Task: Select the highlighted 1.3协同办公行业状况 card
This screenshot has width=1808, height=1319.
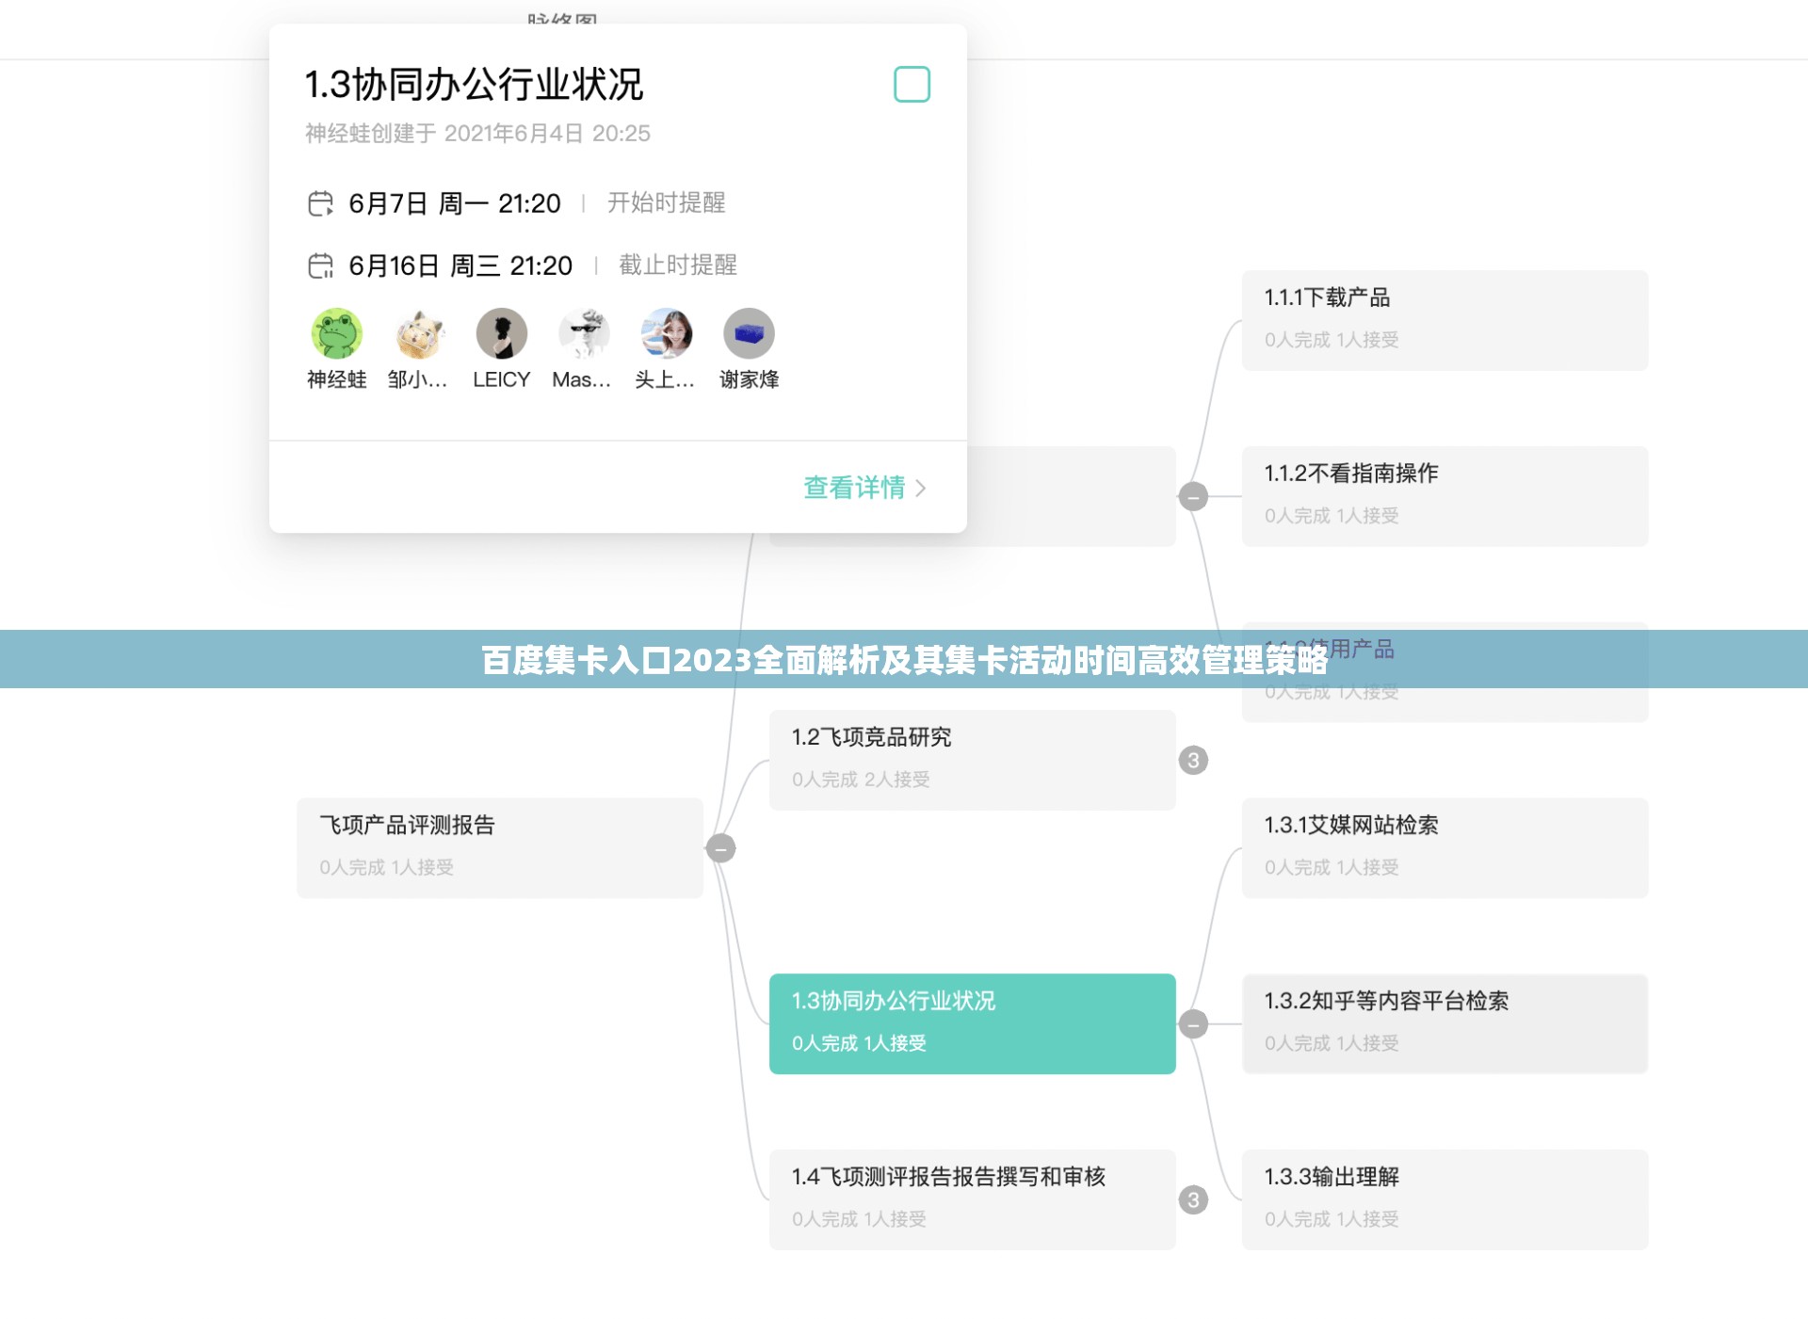Action: (973, 1024)
